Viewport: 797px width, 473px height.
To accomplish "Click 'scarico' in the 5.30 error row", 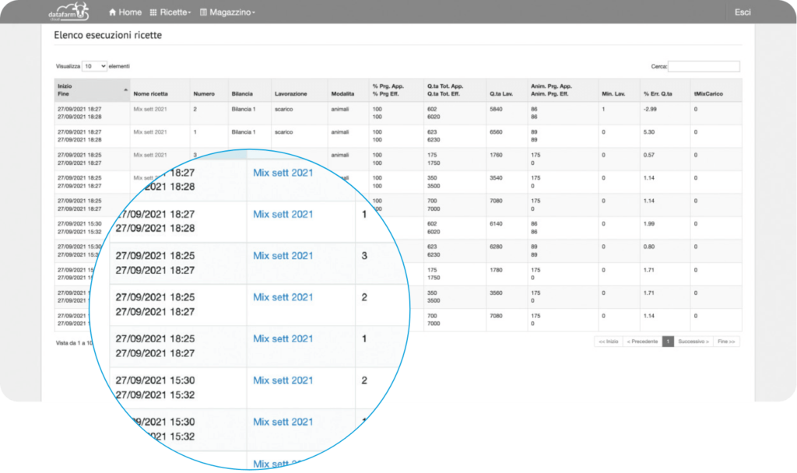I will pos(283,132).
